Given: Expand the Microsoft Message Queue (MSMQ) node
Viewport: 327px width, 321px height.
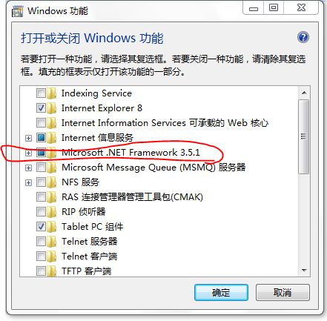Looking at the screenshot, I should click(29, 168).
